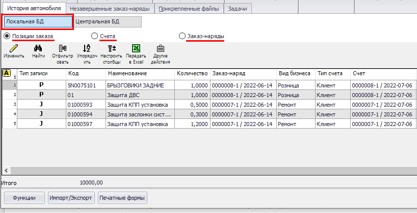Click the Функции button
417x213 pixels.
coord(24,197)
